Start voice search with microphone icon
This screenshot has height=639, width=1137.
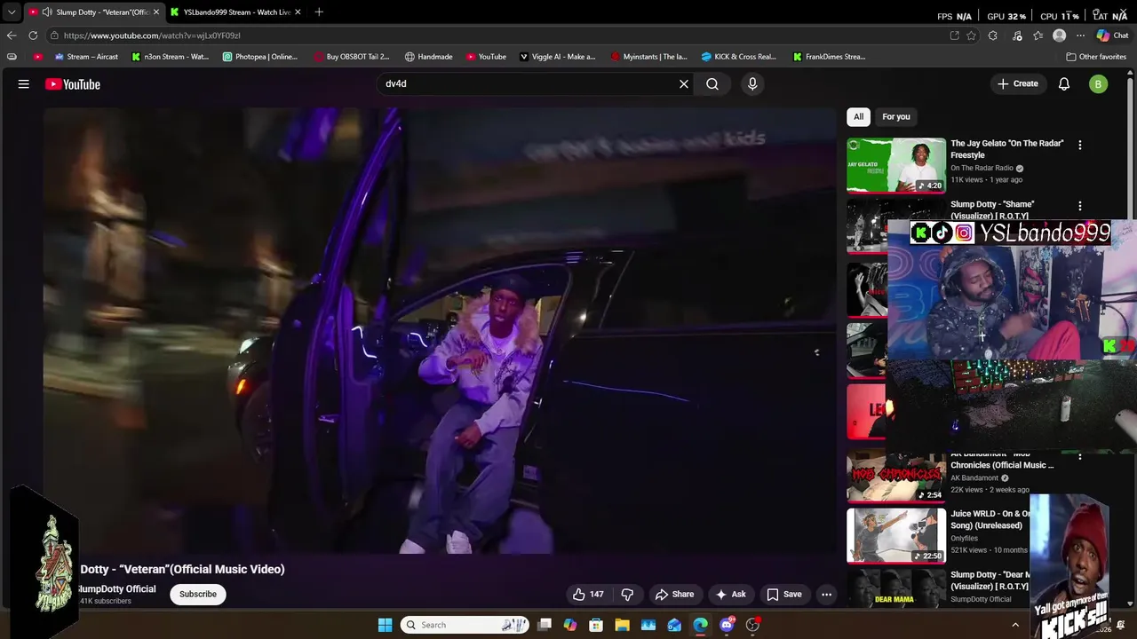click(752, 83)
